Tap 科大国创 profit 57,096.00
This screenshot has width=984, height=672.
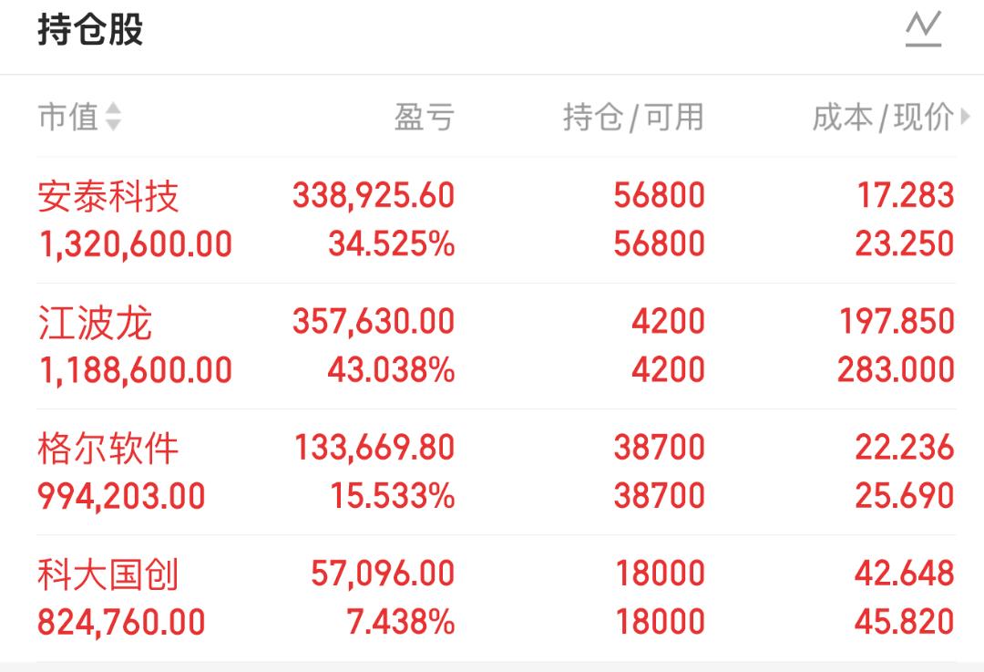pos(383,574)
